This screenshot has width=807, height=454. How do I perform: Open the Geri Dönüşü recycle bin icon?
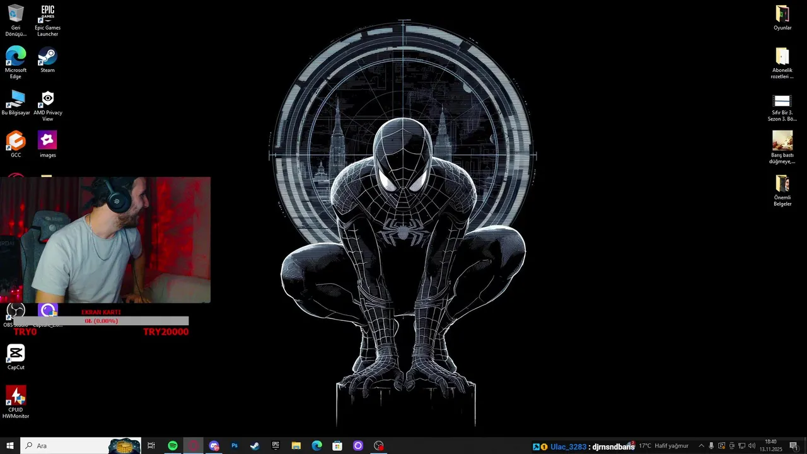[16, 20]
